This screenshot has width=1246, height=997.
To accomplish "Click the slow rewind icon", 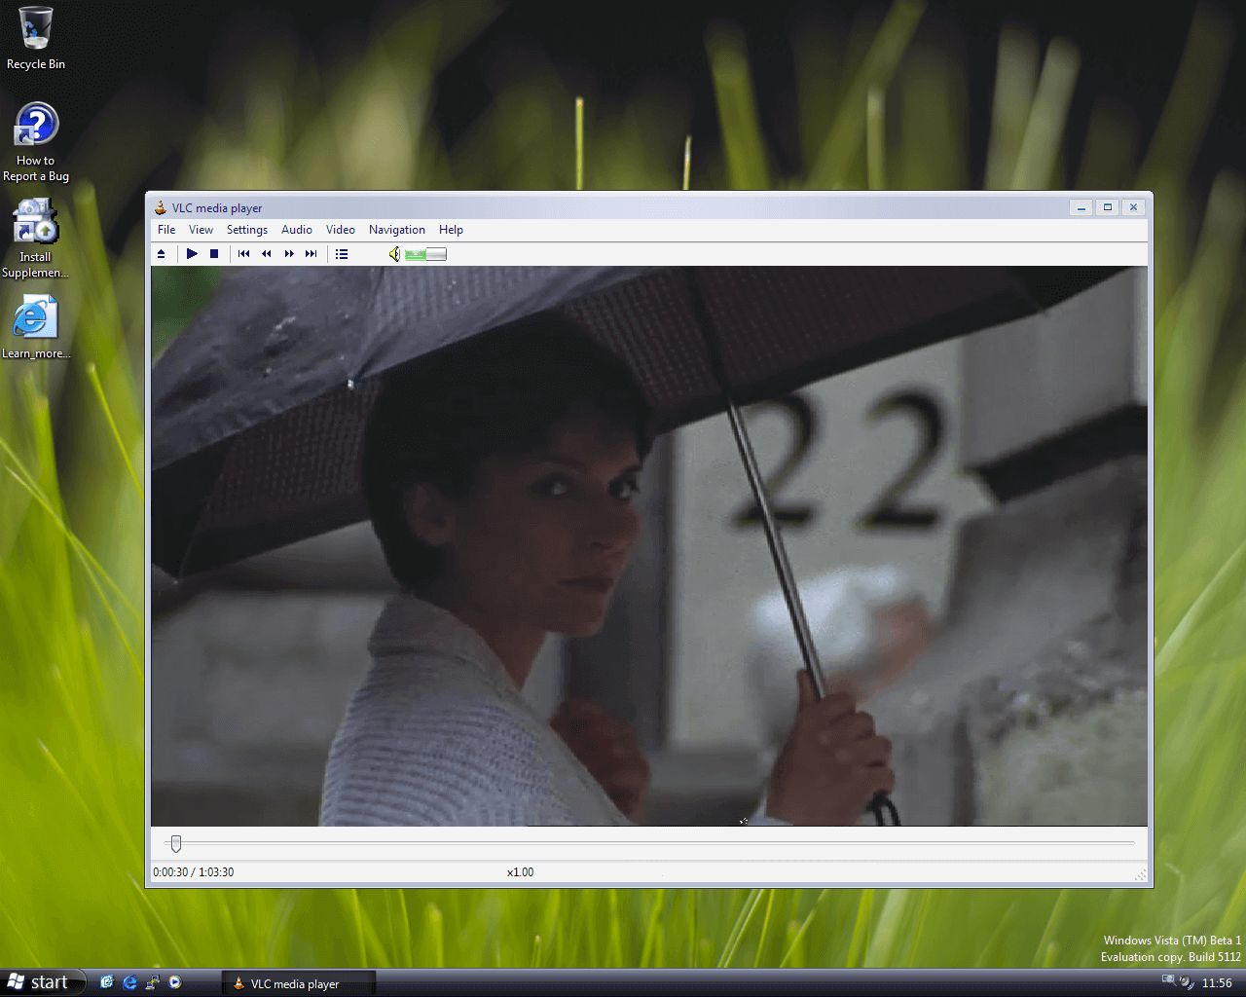I will 267,253.
